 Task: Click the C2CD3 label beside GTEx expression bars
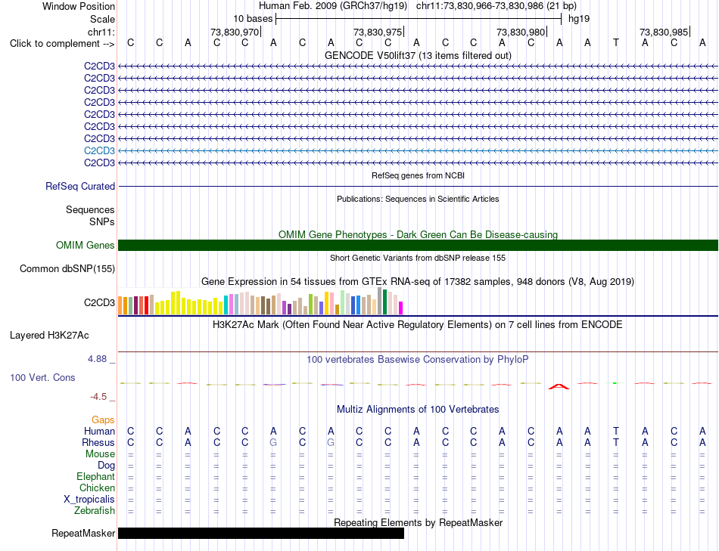(99, 303)
